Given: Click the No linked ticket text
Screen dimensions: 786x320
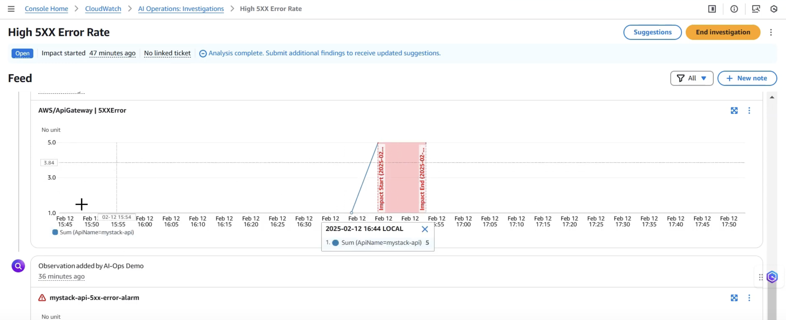Looking at the screenshot, I should tap(167, 53).
